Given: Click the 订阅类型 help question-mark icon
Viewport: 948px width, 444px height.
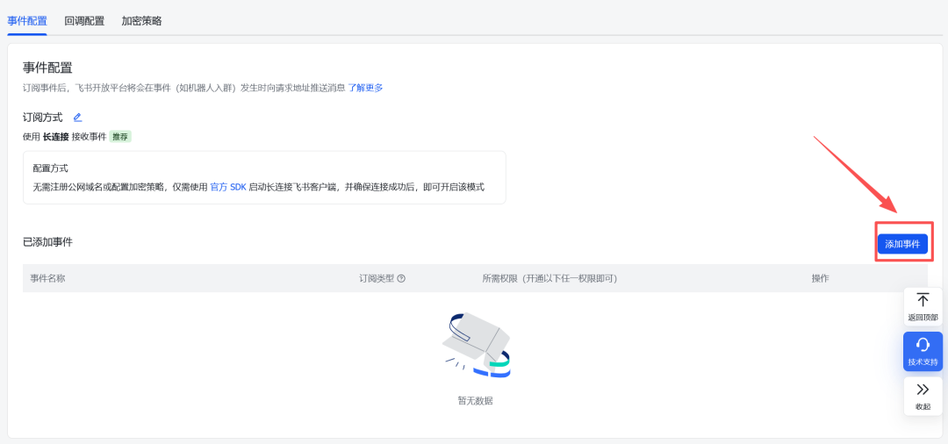Looking at the screenshot, I should tap(401, 278).
